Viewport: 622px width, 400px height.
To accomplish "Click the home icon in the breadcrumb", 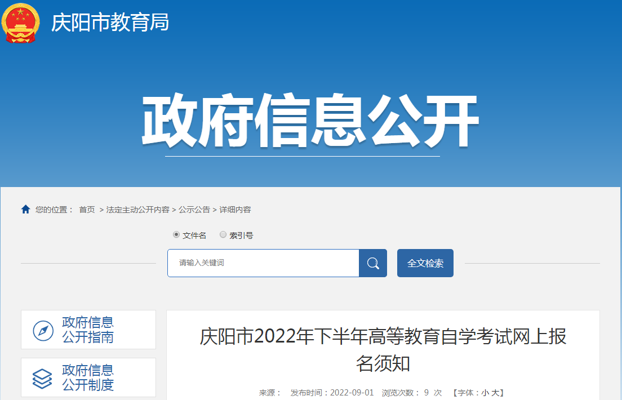I will click(26, 209).
